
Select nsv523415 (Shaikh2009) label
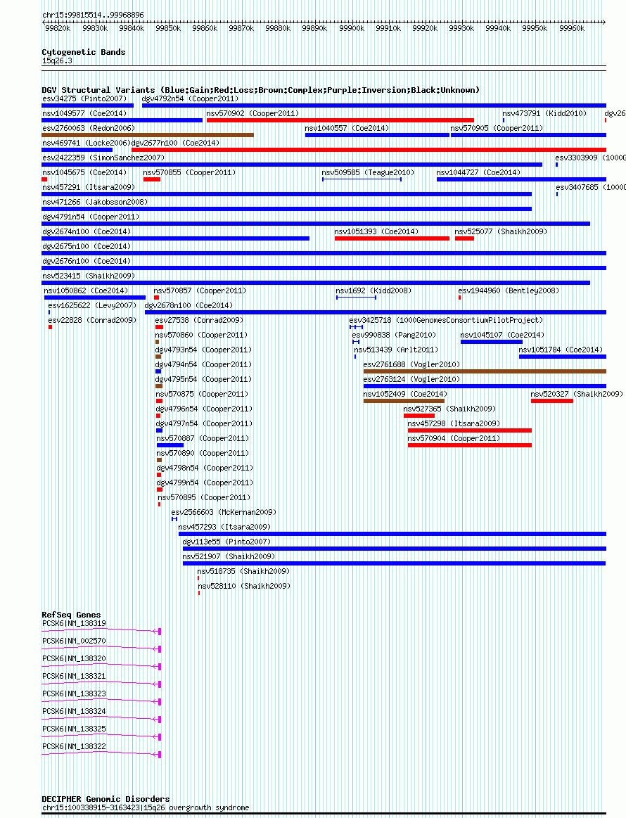pos(89,276)
